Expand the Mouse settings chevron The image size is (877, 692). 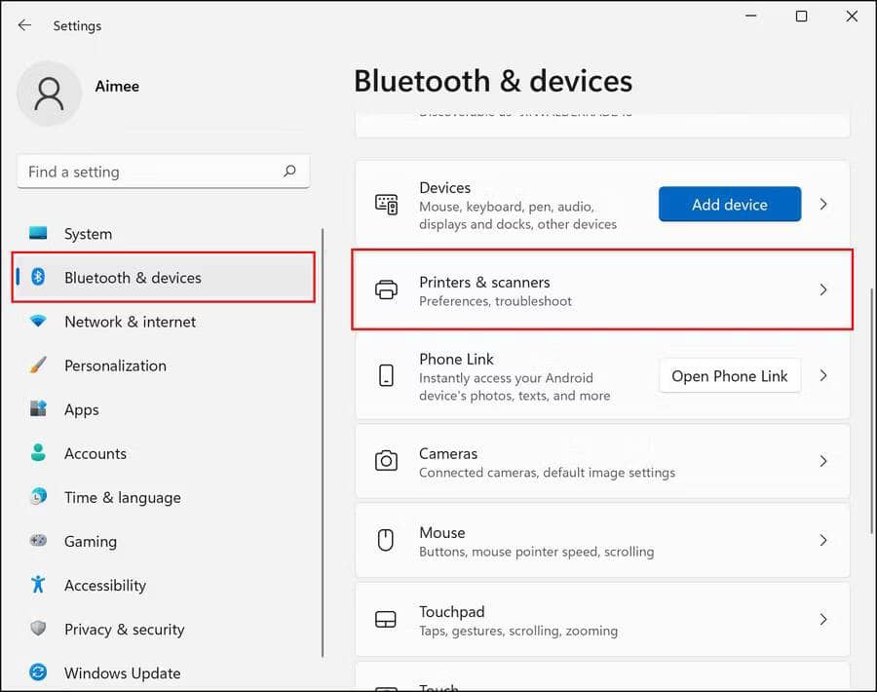pyautogui.click(x=823, y=541)
